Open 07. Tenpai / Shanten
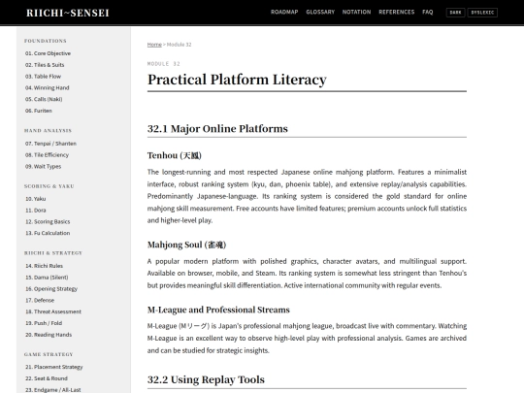The width and height of the screenshot is (524, 393). point(50,144)
